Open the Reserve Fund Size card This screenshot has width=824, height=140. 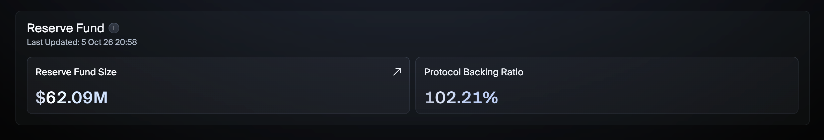(218, 85)
